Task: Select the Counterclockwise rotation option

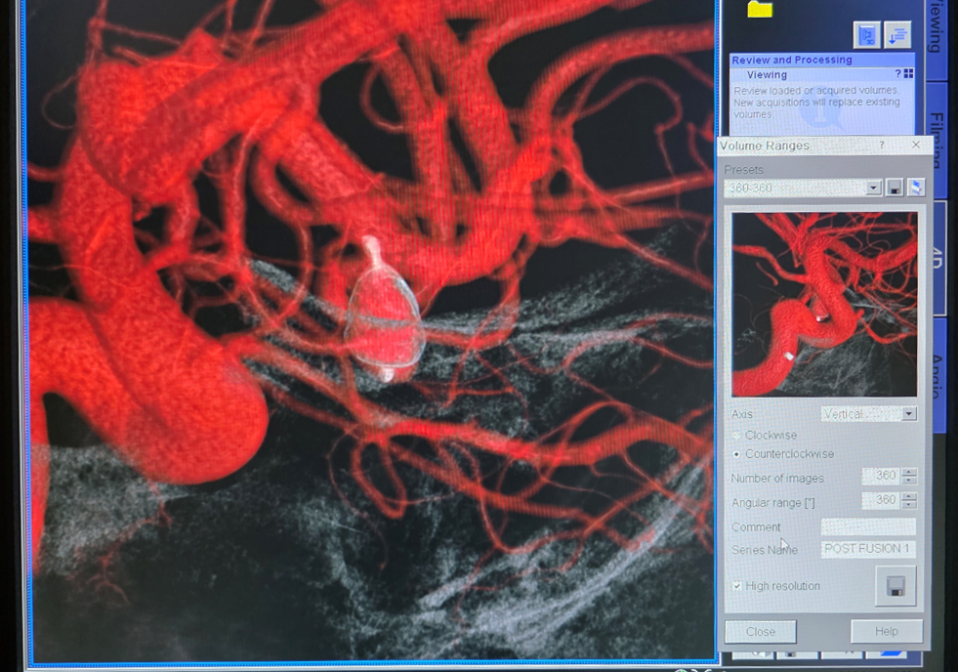Action: click(737, 454)
